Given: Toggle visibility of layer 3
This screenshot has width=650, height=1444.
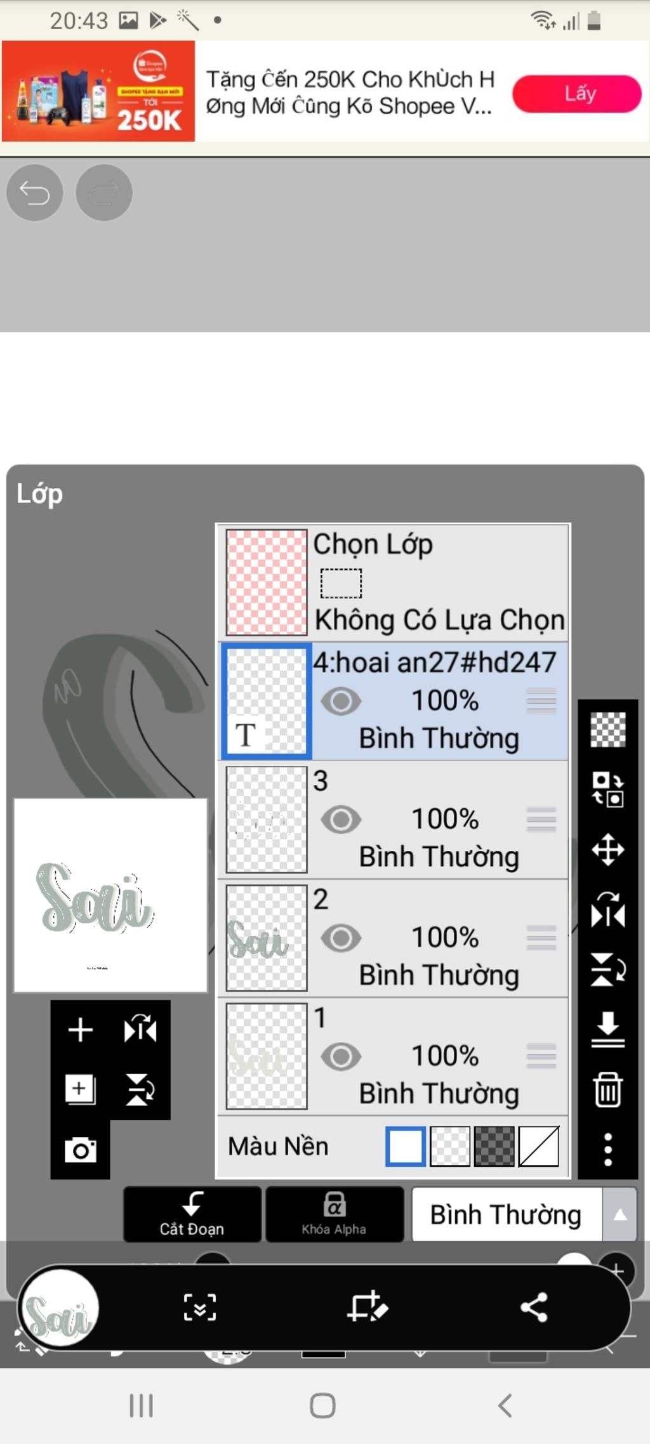Looking at the screenshot, I should pos(341,820).
